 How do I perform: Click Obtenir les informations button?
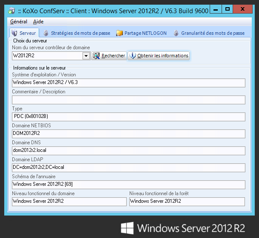159,56
